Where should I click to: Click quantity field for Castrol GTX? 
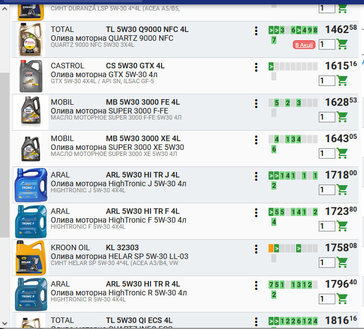326,81
